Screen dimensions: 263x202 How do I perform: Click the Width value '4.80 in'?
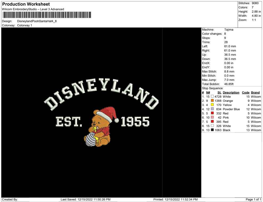256,16
